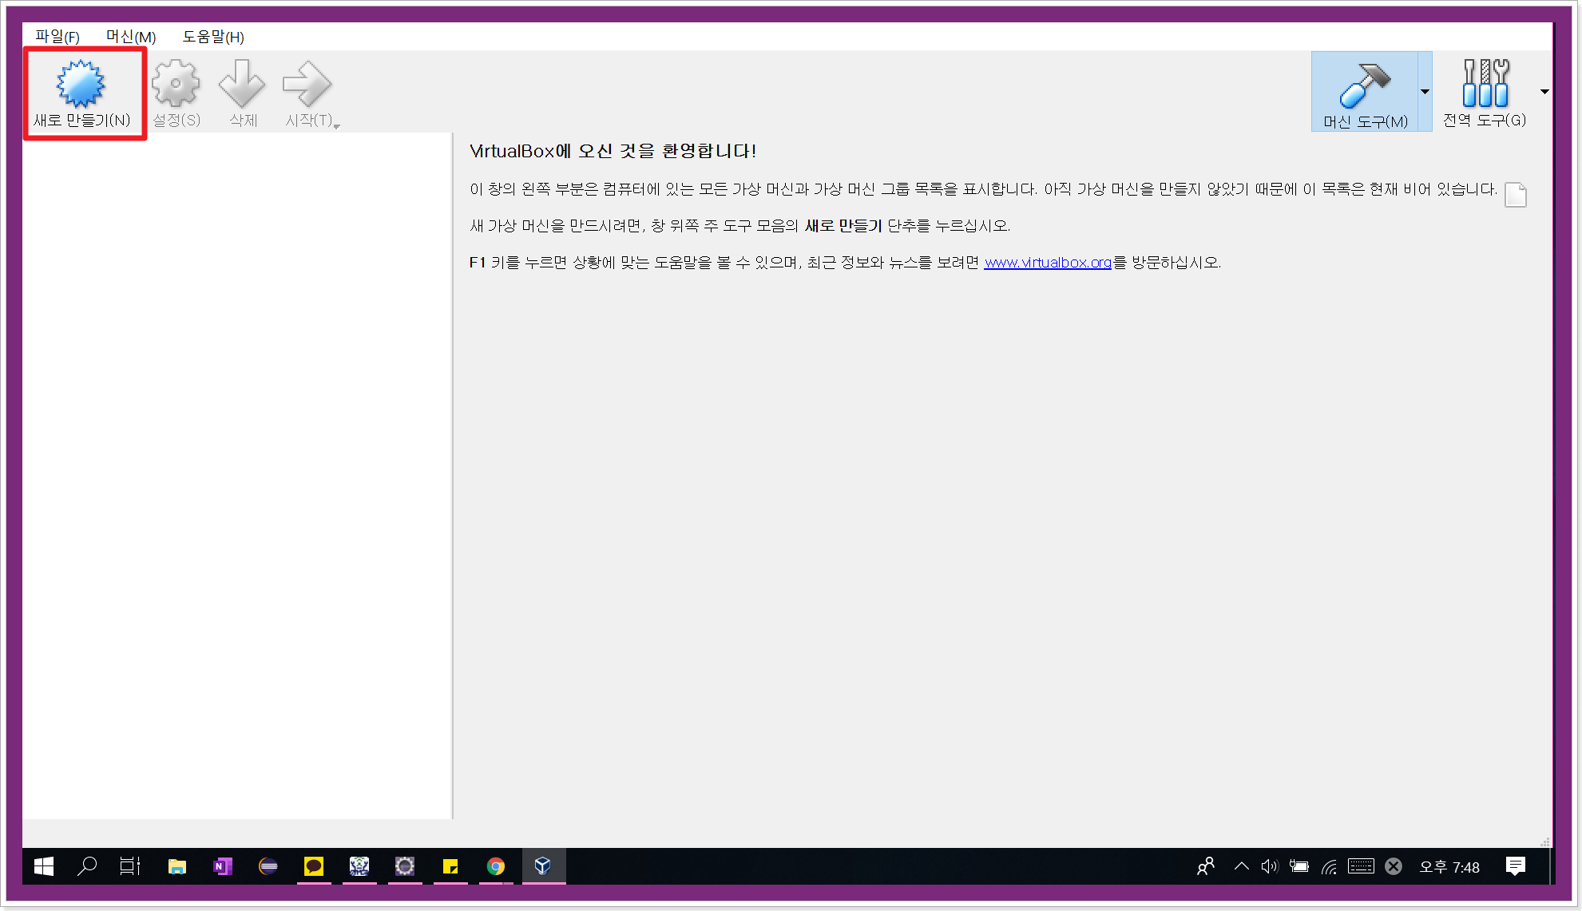Screen dimensions: 1582x911
Task: Click the 새로 만들기(N) new machine icon
Action: 81,84
